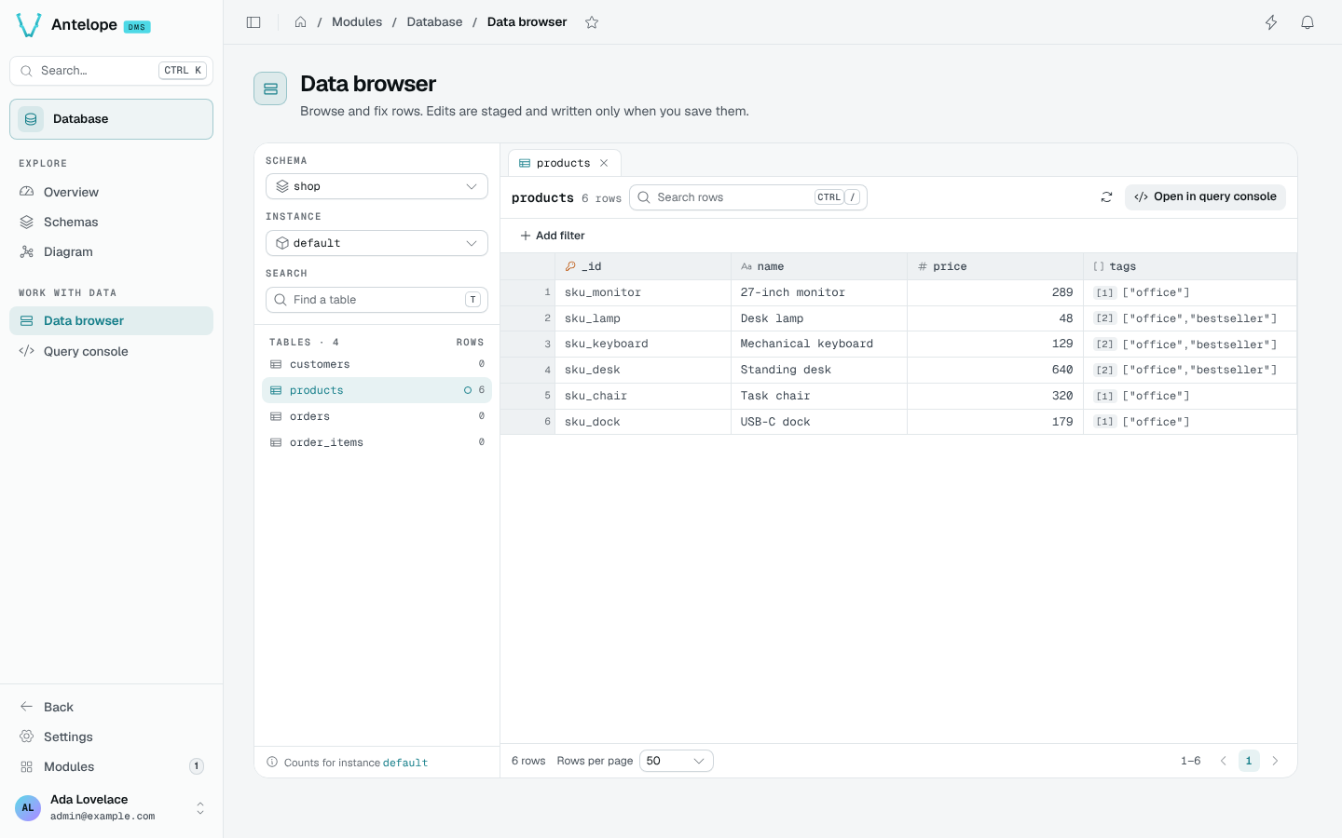Click the tags column header
This screenshot has height=838, width=1342.
tap(1190, 266)
